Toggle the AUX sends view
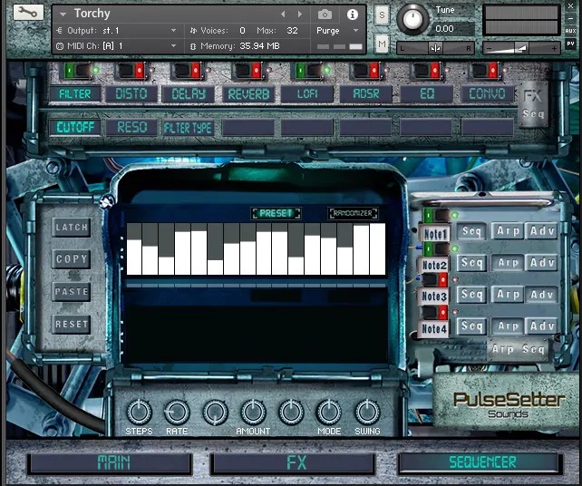The height and width of the screenshot is (486, 582). pyautogui.click(x=570, y=31)
